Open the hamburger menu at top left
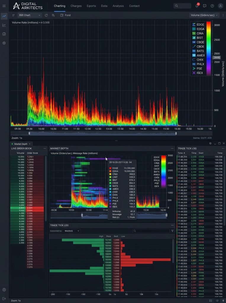226x303 pixels. coord(4,6)
